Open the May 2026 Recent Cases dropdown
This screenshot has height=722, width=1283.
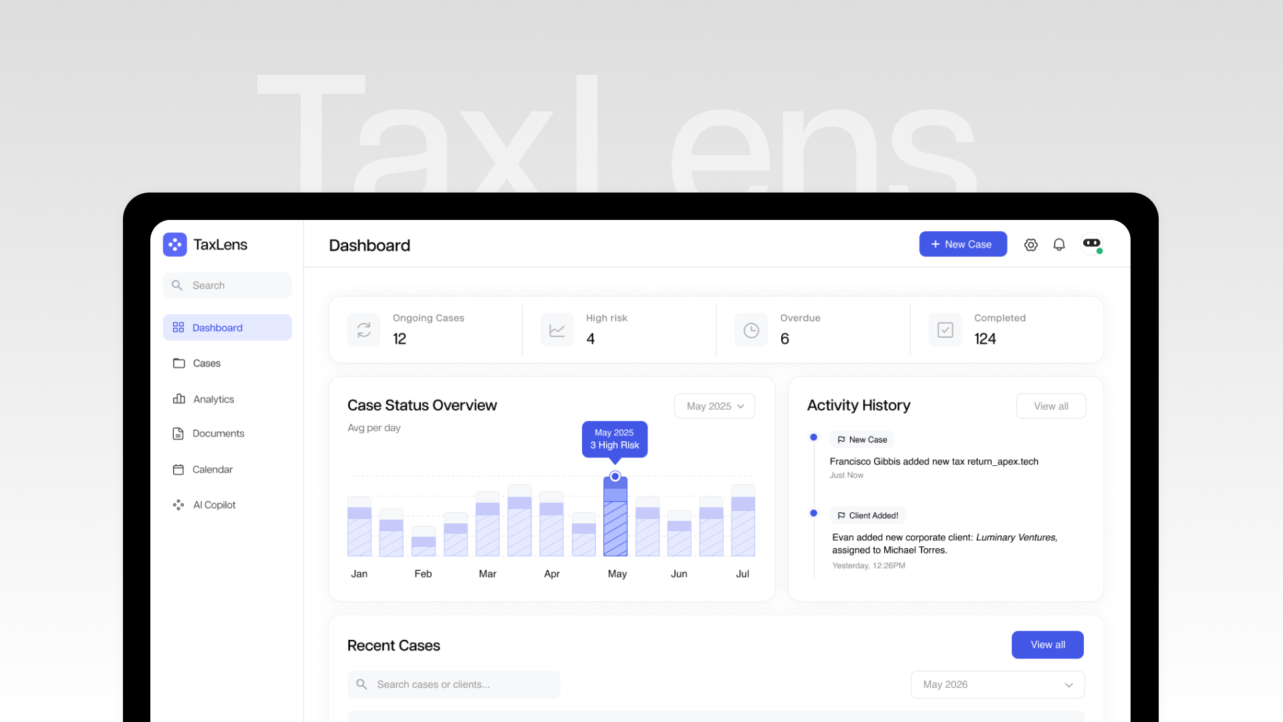pos(998,685)
